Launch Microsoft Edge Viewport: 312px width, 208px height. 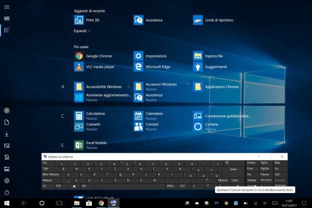click(x=152, y=67)
